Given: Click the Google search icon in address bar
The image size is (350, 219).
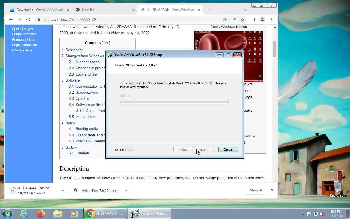Looking at the screenshot, I should pyautogui.click(x=225, y=19).
